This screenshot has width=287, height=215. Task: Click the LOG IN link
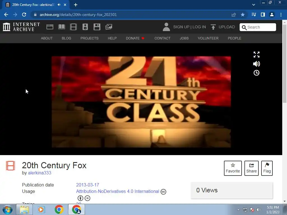point(199,27)
